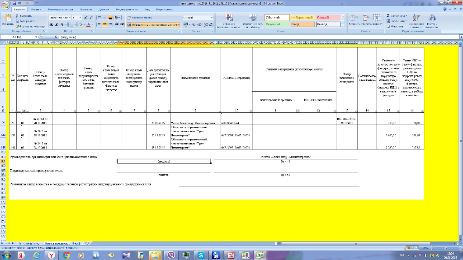
Task: Click the Format Painter brush icon
Action: tap(17, 26)
